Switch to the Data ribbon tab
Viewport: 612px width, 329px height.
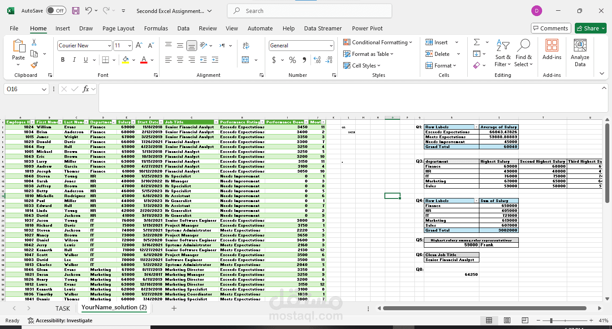coord(183,28)
